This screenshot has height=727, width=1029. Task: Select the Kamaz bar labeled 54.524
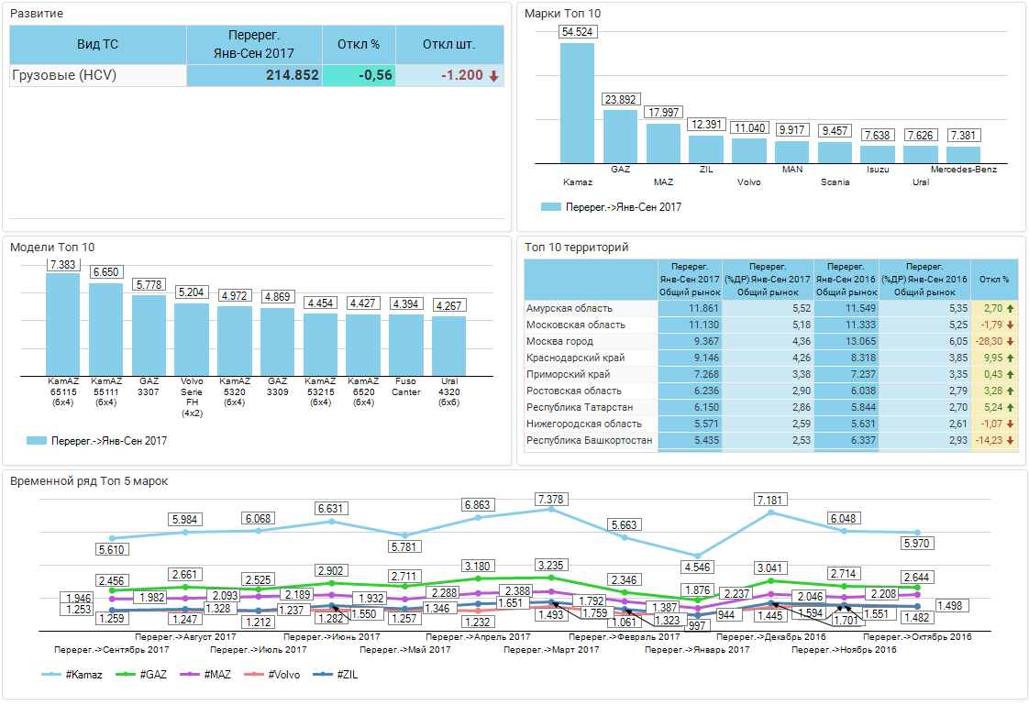tap(578, 103)
